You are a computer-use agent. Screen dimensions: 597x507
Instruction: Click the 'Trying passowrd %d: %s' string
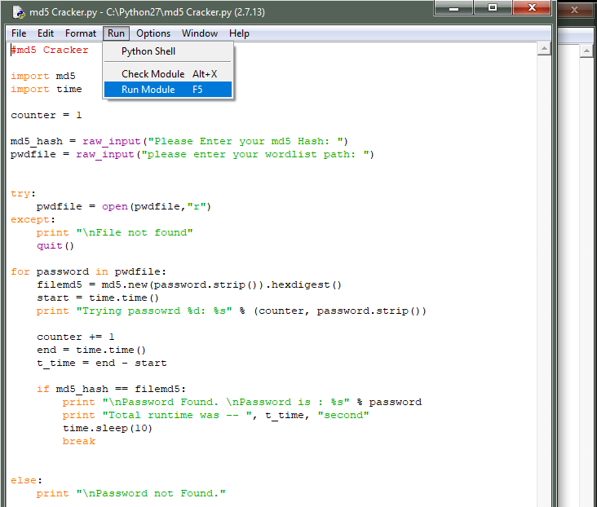[154, 311]
